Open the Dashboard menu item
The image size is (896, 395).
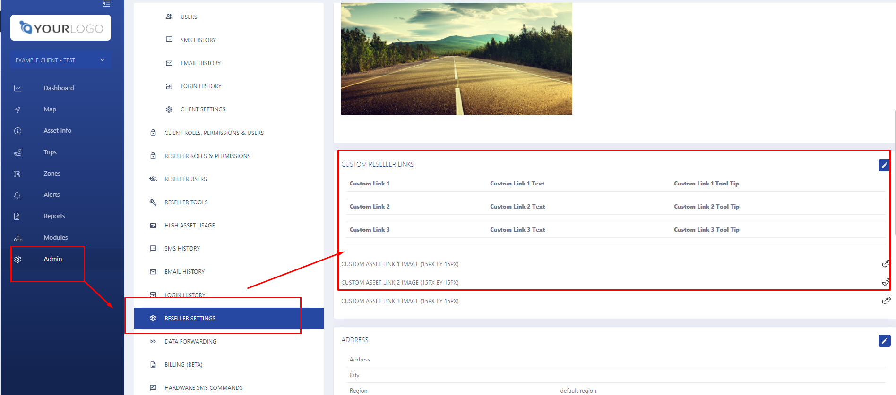pos(59,88)
